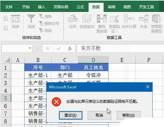Select row 7 header
Image resolution: width=164 pixels, height=127 pixels.
[x=6, y=114]
